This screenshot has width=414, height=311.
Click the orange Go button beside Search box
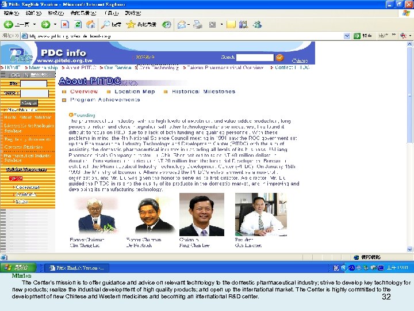click(x=279, y=58)
